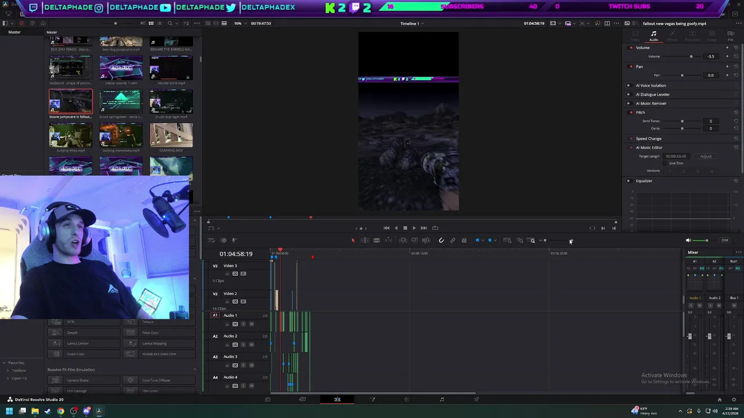Viewport: 744px width, 418px height.
Task: Reset the Pitch section
Action: tap(736, 112)
